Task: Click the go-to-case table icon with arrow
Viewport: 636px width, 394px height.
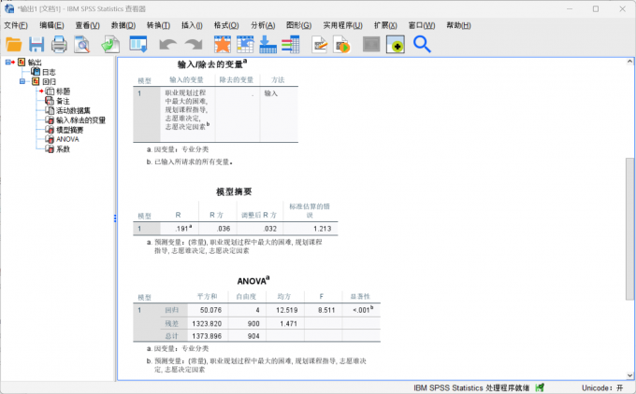Action: tap(245, 45)
